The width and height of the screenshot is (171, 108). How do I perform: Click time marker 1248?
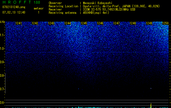point(133,23)
